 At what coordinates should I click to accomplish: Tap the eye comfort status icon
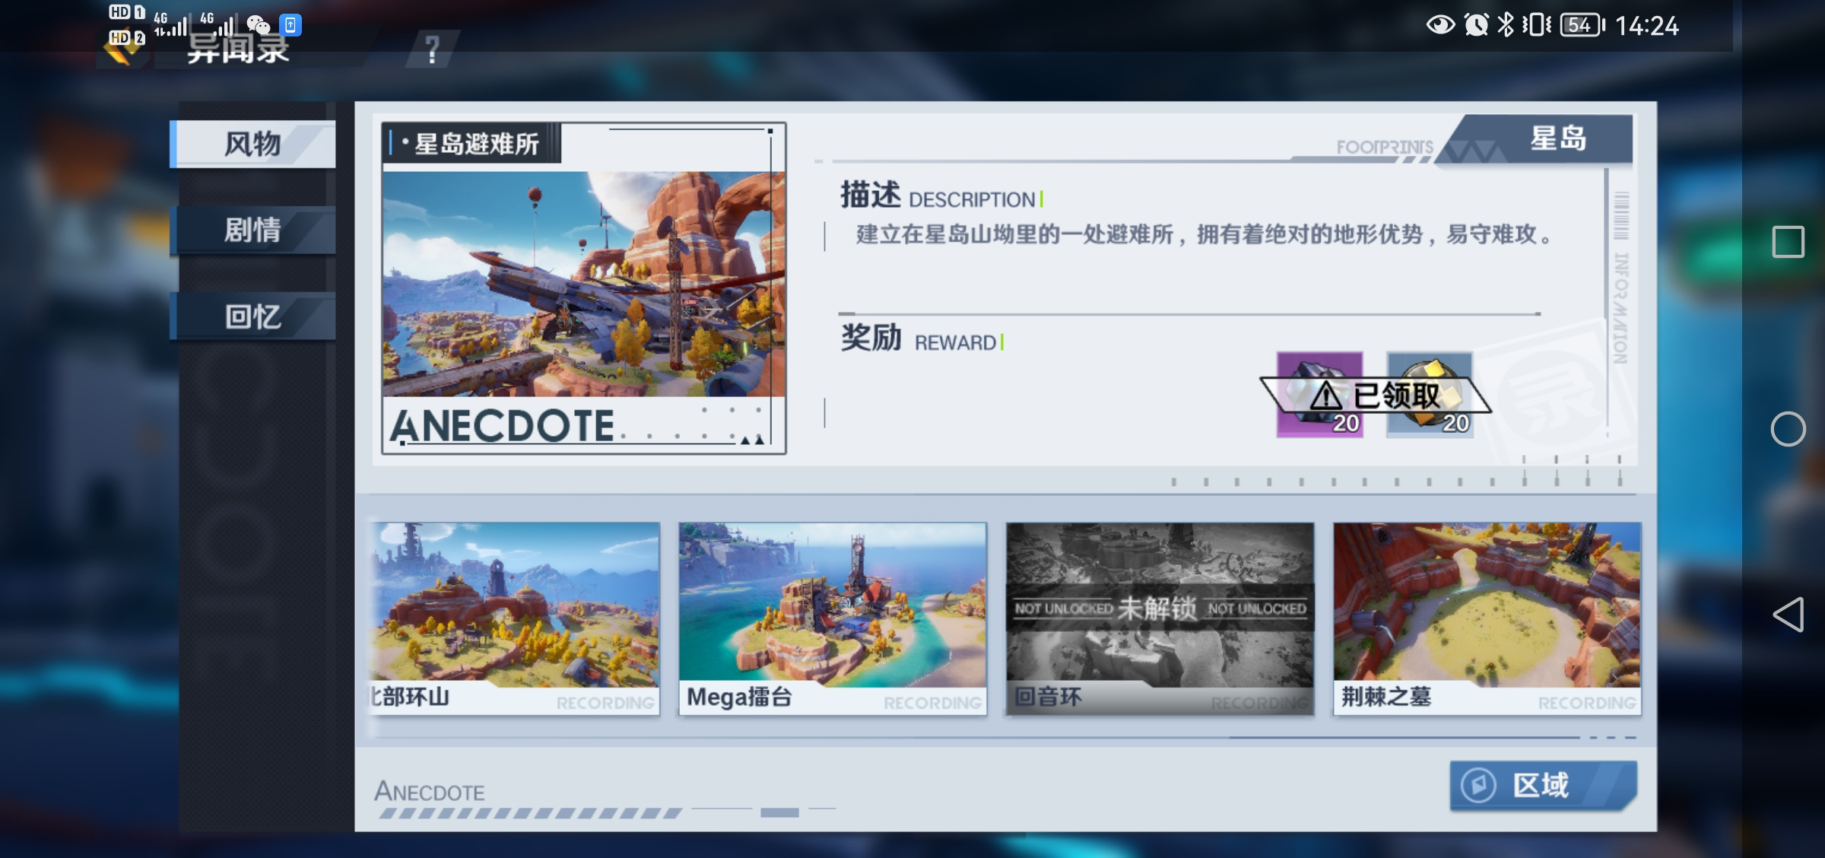(x=1440, y=25)
